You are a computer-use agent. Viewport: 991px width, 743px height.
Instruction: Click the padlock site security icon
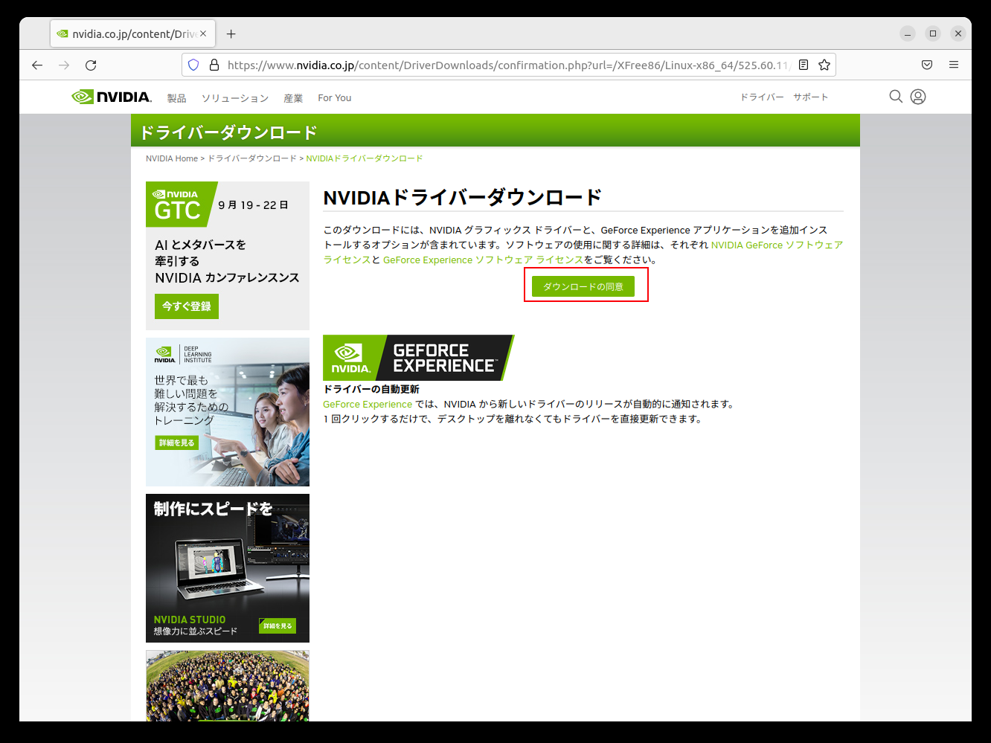[214, 65]
